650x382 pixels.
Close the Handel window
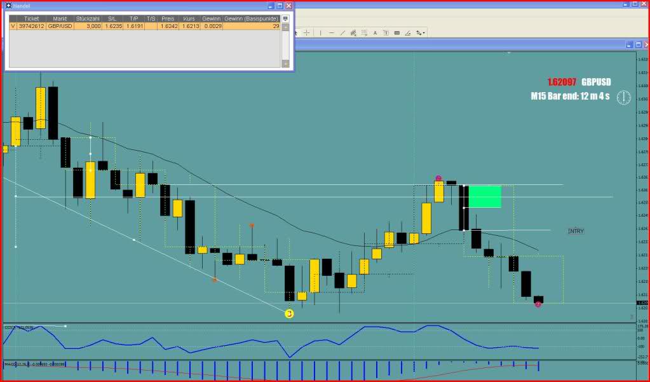pyautogui.click(x=289, y=5)
